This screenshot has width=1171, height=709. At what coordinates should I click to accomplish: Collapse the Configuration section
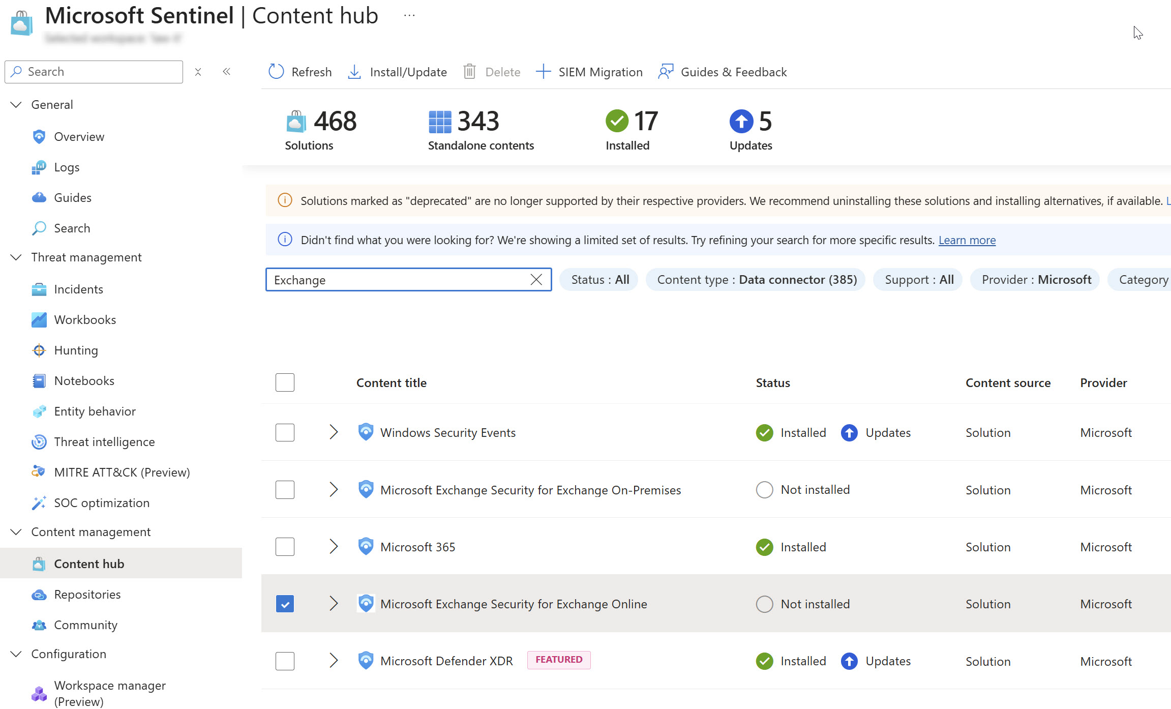[16, 654]
